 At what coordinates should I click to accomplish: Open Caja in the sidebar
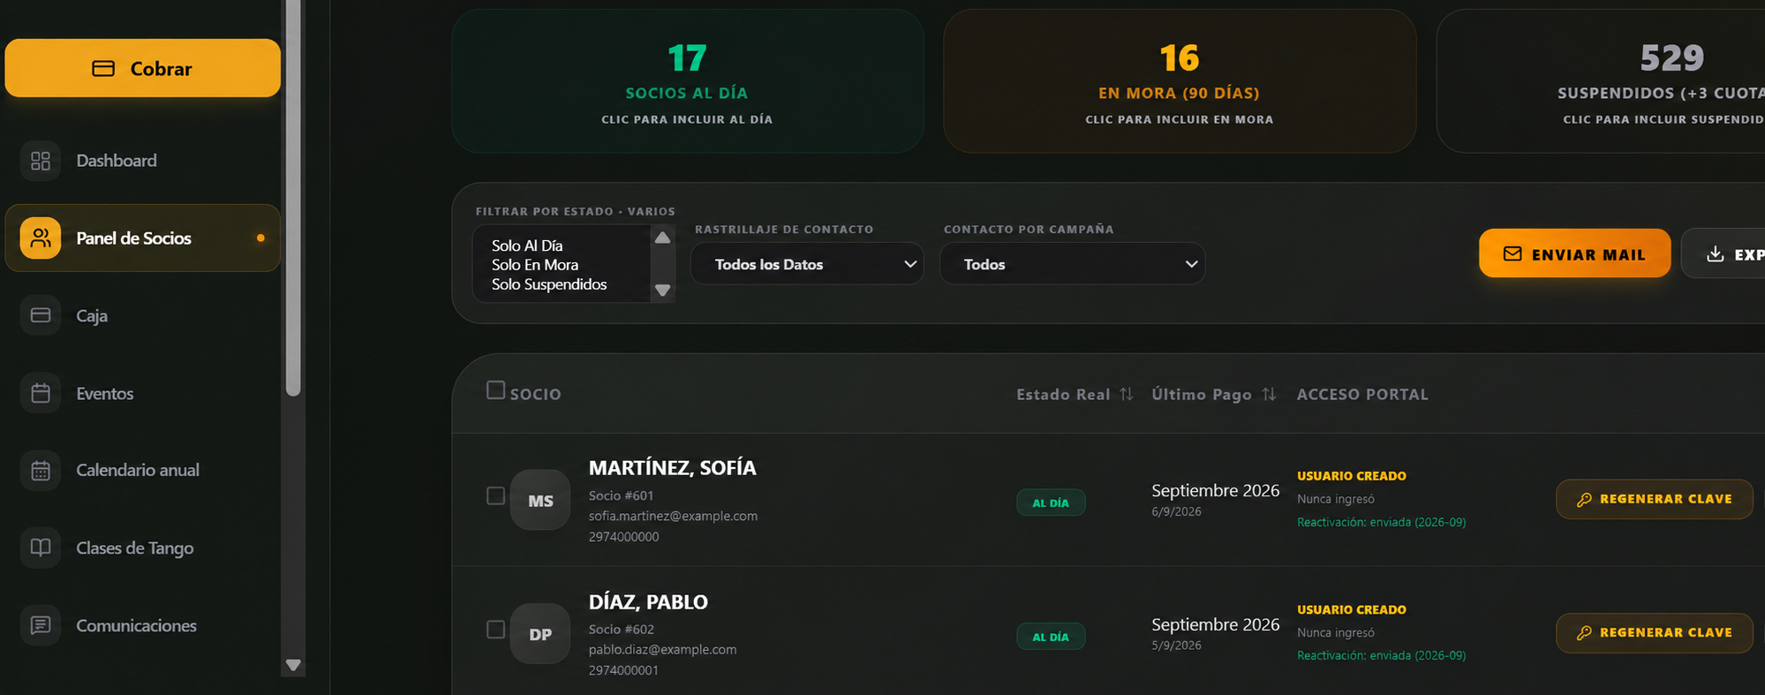pos(142,315)
